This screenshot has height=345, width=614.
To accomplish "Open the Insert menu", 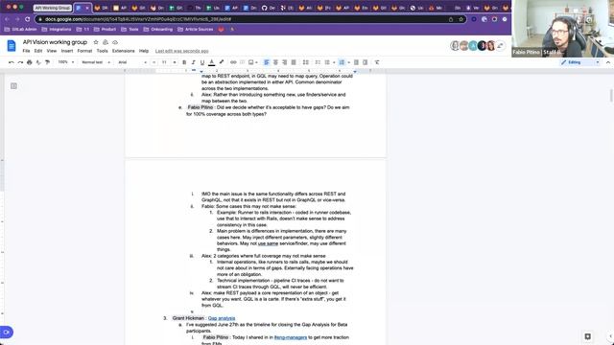I will (67, 51).
